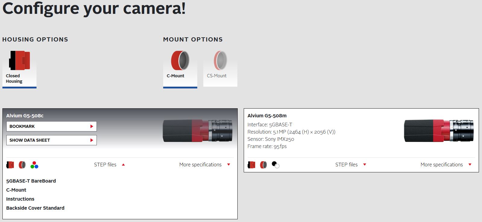
Task: Collapse STEP files in G5-508c card
Action: tap(109, 165)
